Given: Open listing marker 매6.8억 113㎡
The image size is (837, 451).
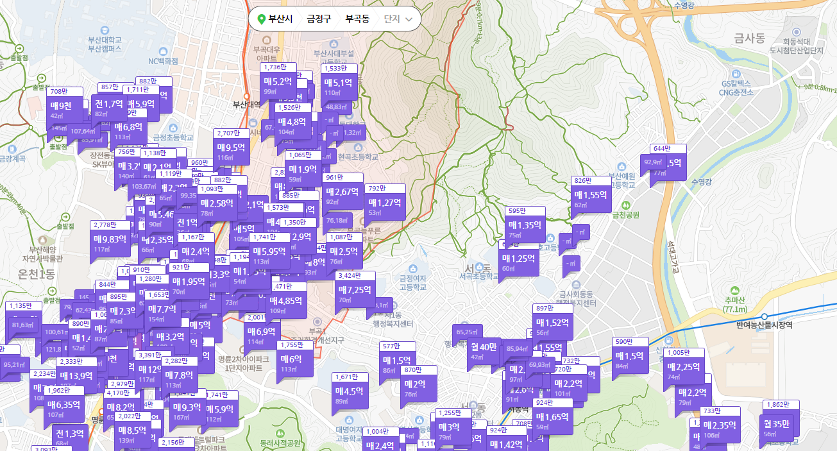Looking at the screenshot, I should click(128, 128).
